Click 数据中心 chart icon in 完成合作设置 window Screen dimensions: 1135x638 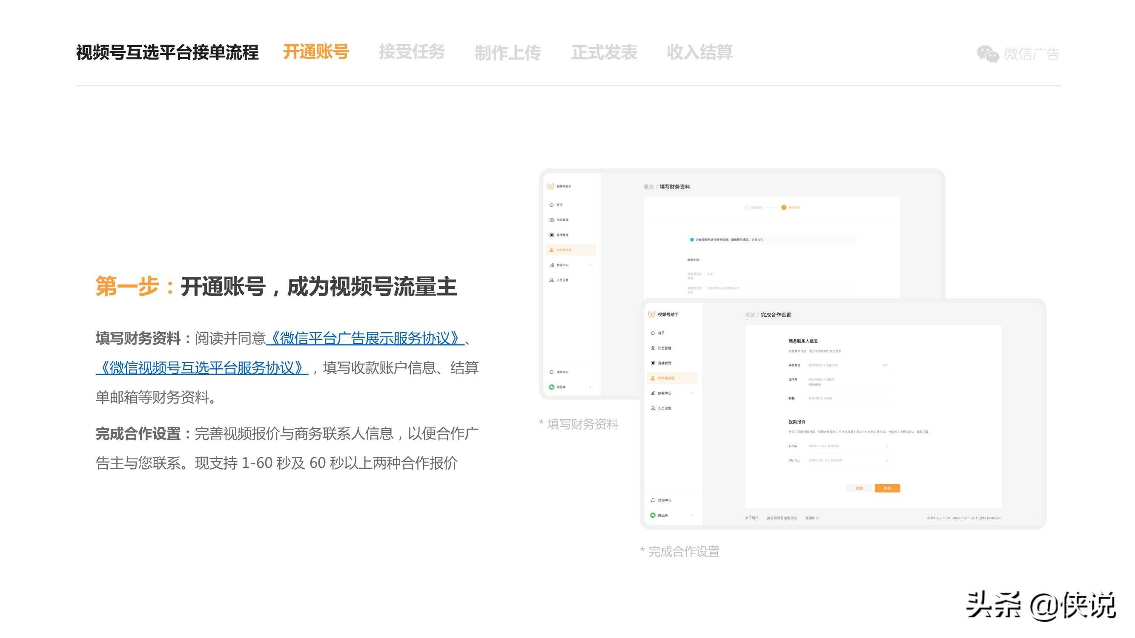653,393
